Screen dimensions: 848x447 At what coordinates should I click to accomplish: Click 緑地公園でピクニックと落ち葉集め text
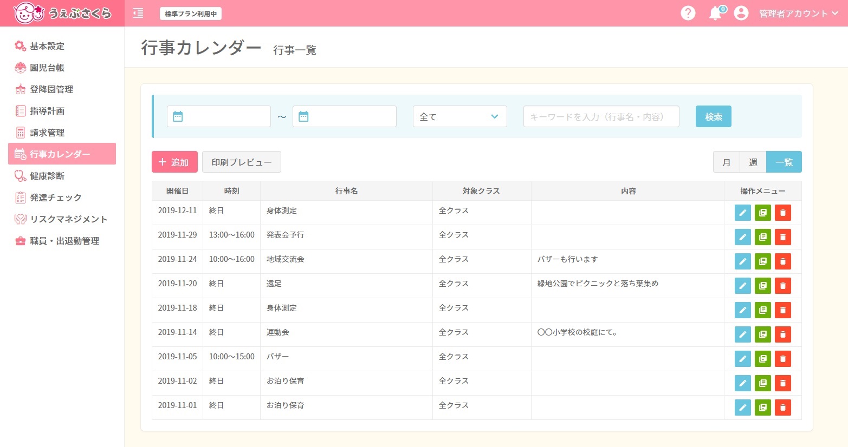tap(598, 284)
